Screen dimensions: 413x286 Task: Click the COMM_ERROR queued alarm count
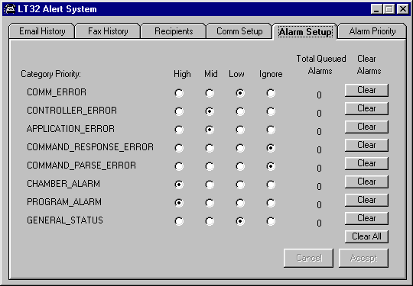click(319, 95)
